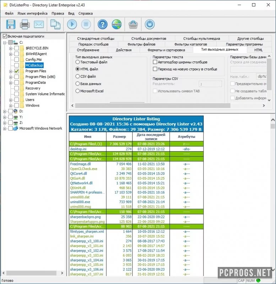This screenshot has height=284, width=276.
Task: Expand the Microsoft Windows Network node
Action: (5, 129)
